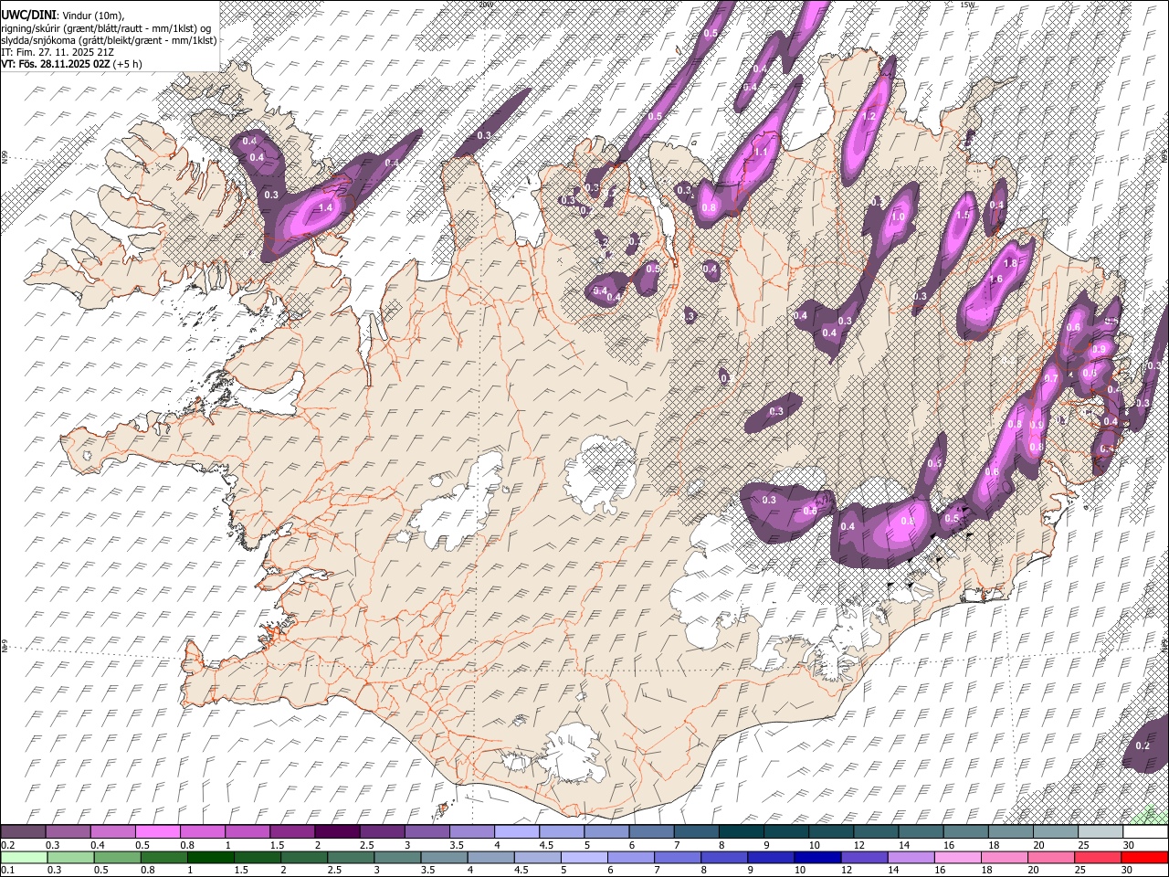The width and height of the screenshot is (1169, 877).
Task: Click the '1.0' precipitation value on the map
Action: [898, 217]
